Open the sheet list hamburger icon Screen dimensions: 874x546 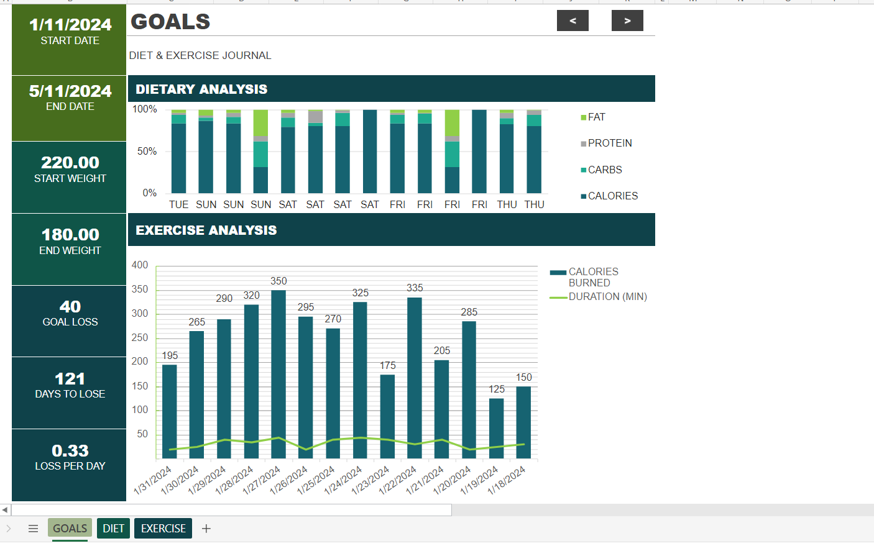point(33,528)
